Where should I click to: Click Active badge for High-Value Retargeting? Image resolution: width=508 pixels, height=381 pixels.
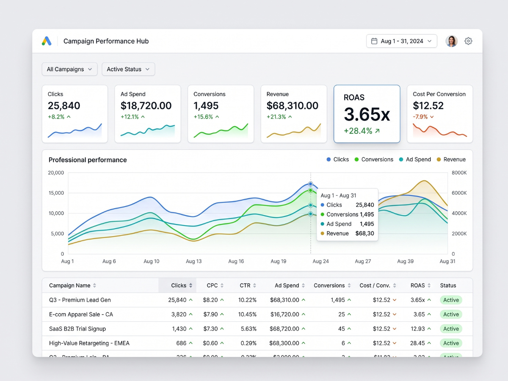451,343
